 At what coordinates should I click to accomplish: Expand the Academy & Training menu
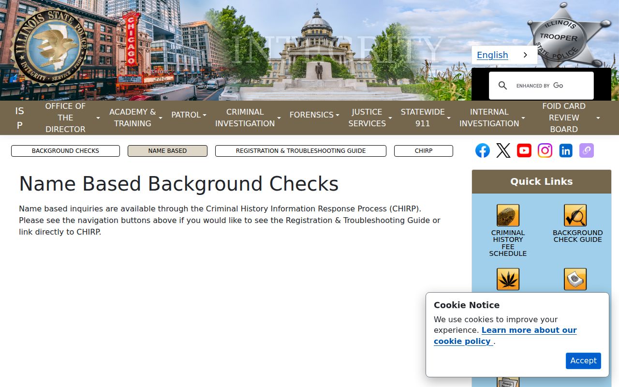click(x=135, y=118)
